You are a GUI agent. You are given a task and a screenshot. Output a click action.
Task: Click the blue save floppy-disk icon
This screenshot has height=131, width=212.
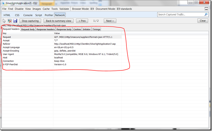[15, 21]
